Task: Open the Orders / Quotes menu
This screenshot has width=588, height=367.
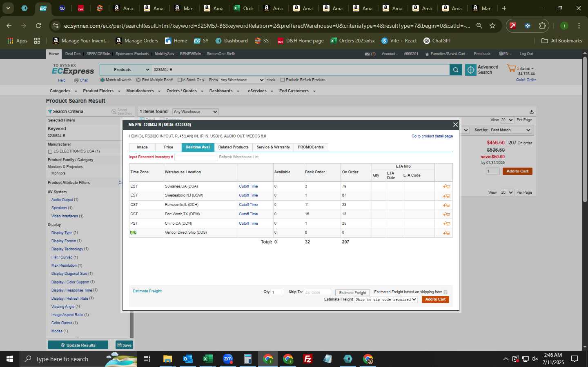Action: (185, 91)
